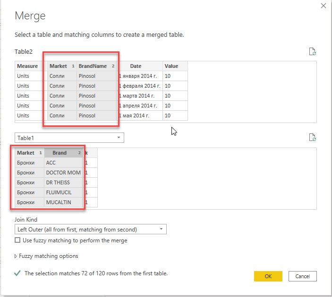Select the Date column header in Table2
Screen dimensions: 332x297
tap(140, 66)
